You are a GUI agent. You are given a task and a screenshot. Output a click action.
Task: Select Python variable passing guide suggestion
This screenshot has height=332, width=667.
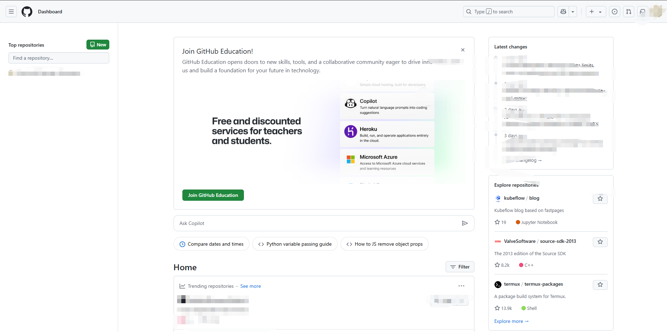click(x=295, y=244)
